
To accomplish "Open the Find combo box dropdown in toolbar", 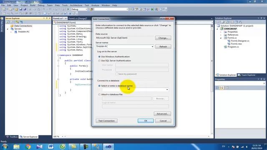I will pos(127,9).
